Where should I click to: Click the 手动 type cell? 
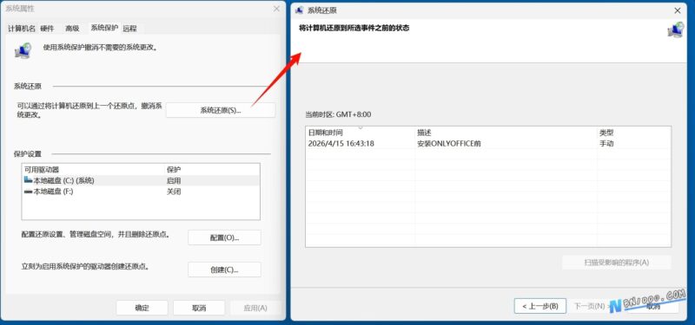point(606,144)
